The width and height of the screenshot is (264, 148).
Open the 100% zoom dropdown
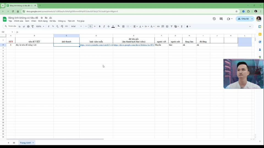point(40,27)
